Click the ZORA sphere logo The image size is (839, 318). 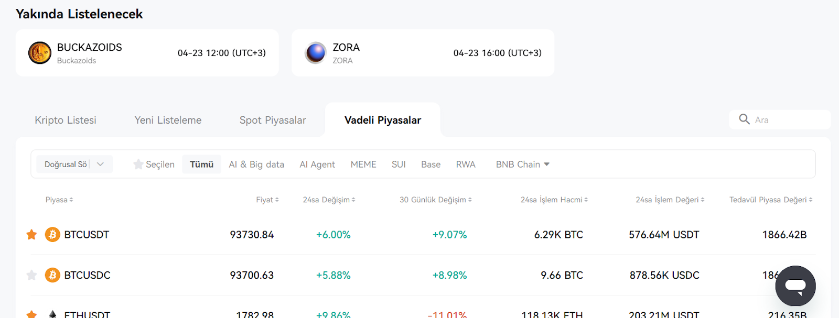(x=316, y=53)
